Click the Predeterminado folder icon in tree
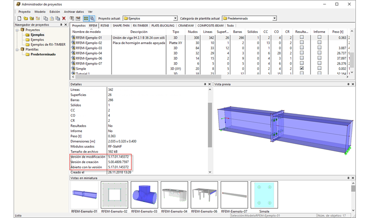The height and width of the screenshot is (218, 370). point(27,54)
